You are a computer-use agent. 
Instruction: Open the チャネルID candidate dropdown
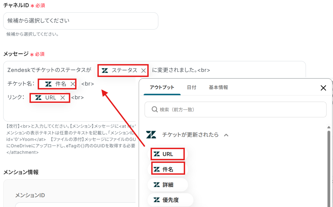[x=81, y=21]
